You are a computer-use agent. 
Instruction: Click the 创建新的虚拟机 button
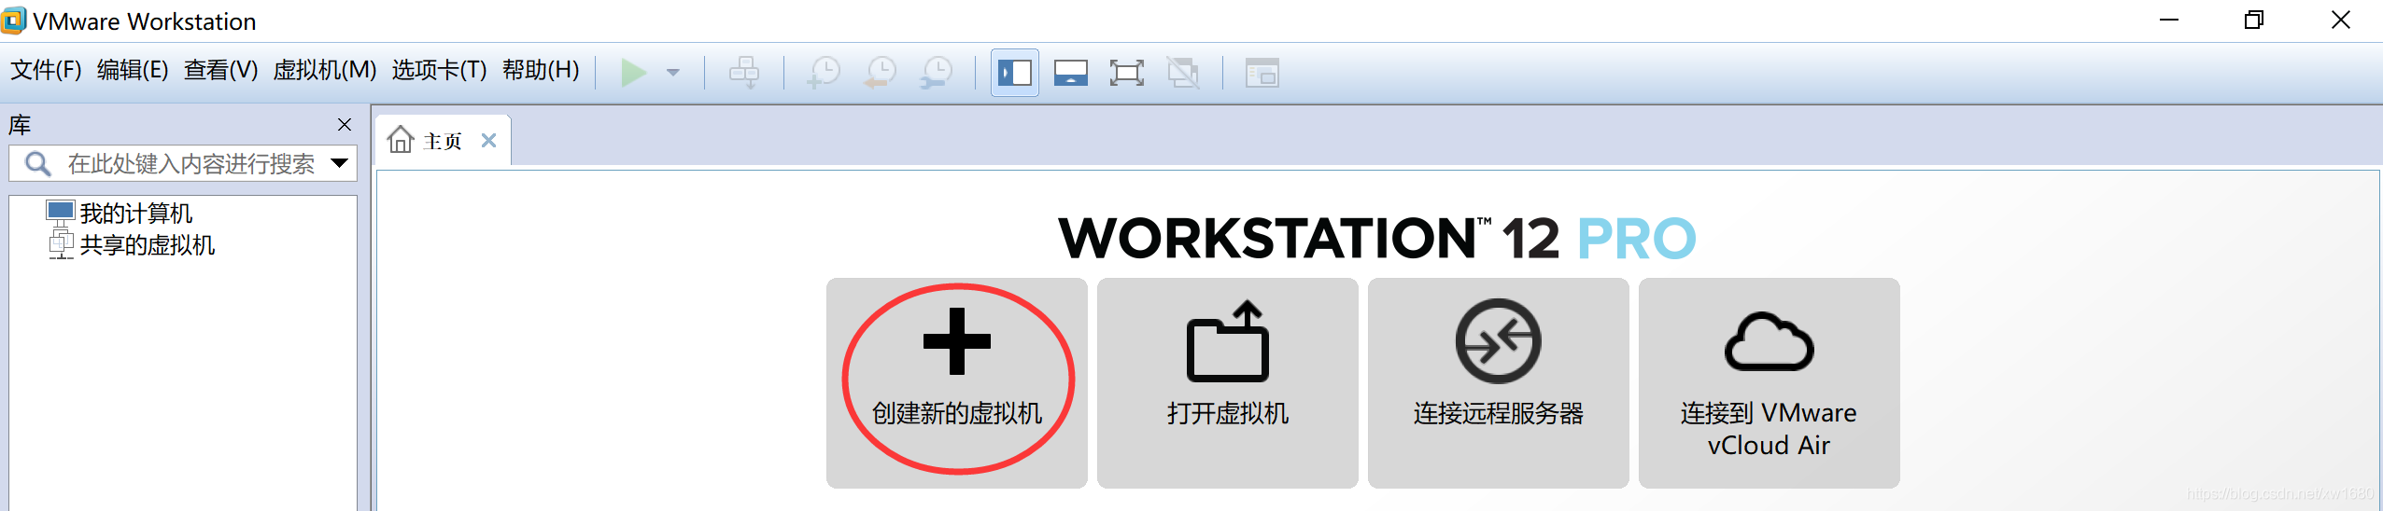tap(957, 382)
